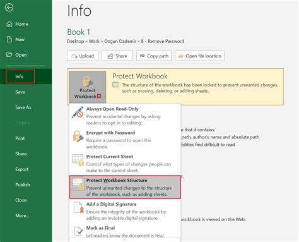Click the Share arrow icon
Viewport: 299px width, 242px height.
coord(110,56)
